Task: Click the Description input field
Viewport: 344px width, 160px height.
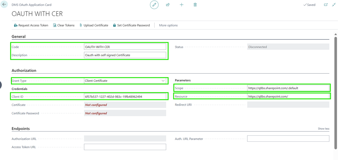Action: coord(125,55)
